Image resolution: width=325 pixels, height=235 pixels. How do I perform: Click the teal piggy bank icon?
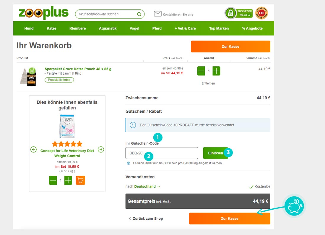294,206
